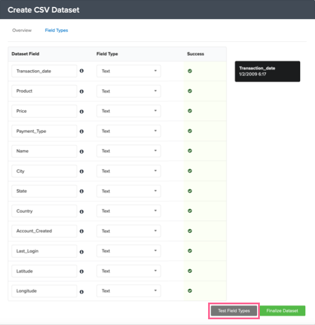315x325 pixels.
Task: Click the Payment_Type field name input
Action: (x=44, y=131)
